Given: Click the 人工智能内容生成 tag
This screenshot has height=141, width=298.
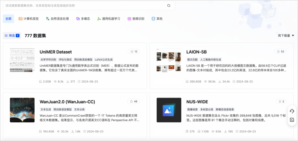Looking at the screenshot, I should (x=210, y=59).
